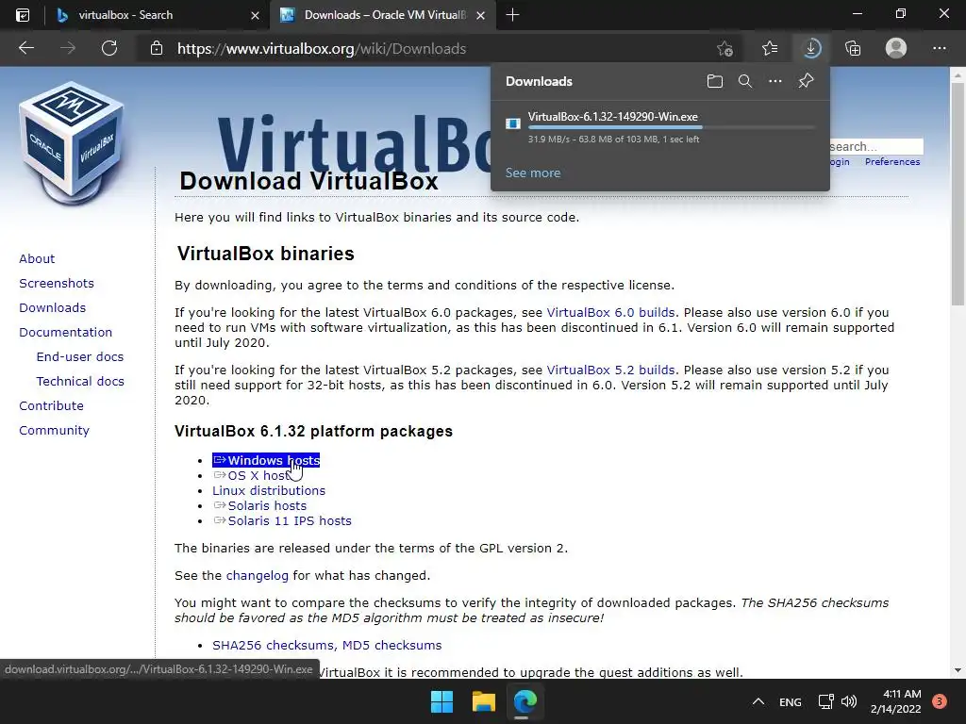Open the browser Settings and more menu
This screenshot has width=966, height=724.
point(939,48)
